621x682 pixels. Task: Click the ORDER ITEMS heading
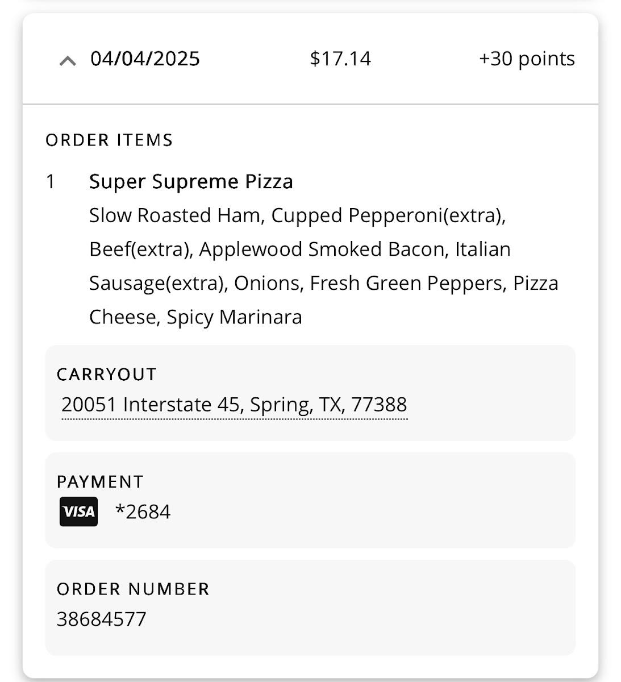click(x=109, y=140)
